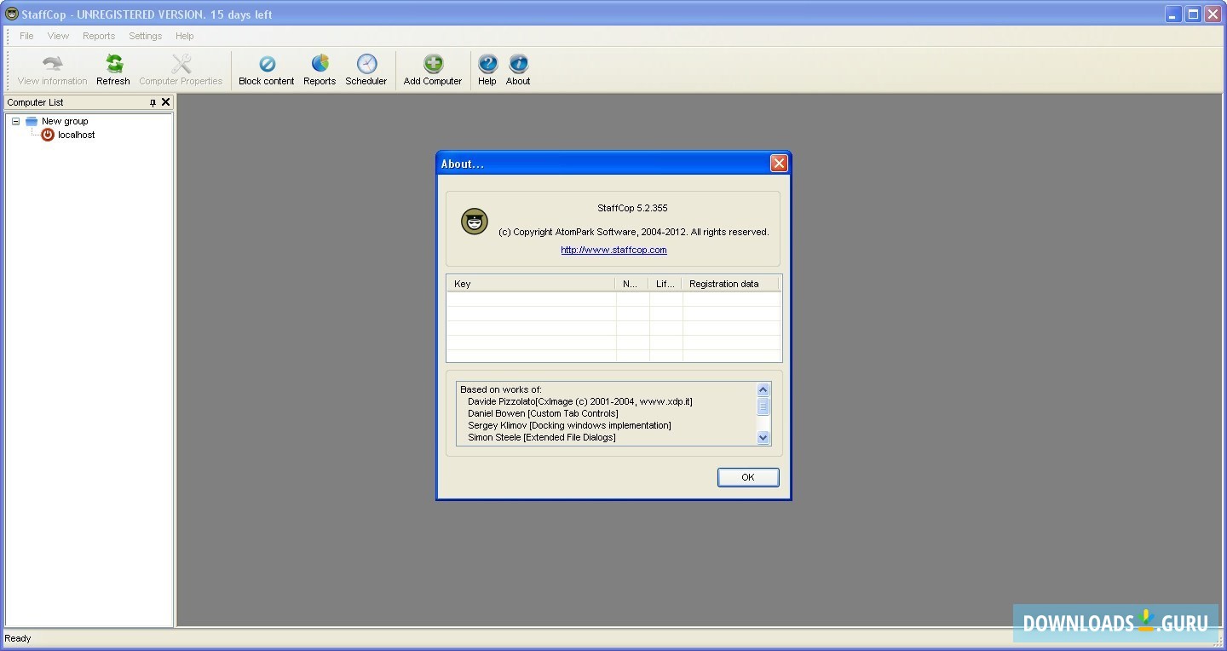Click the Sergey Klimov credit line
Image resolution: width=1227 pixels, height=651 pixels.
[569, 425]
